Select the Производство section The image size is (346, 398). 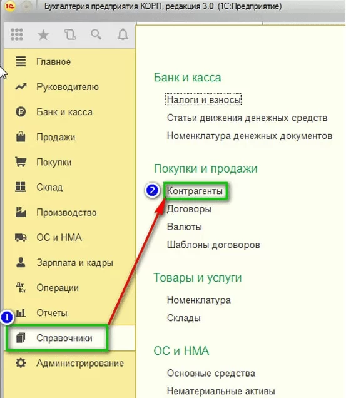coord(66,213)
